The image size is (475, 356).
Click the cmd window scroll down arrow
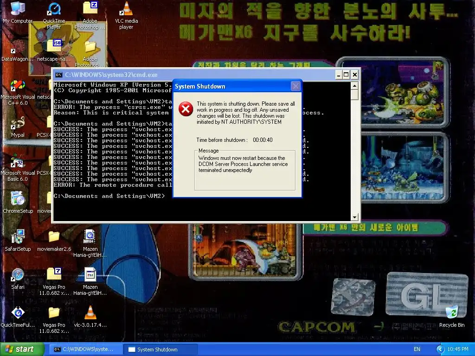[354, 217]
